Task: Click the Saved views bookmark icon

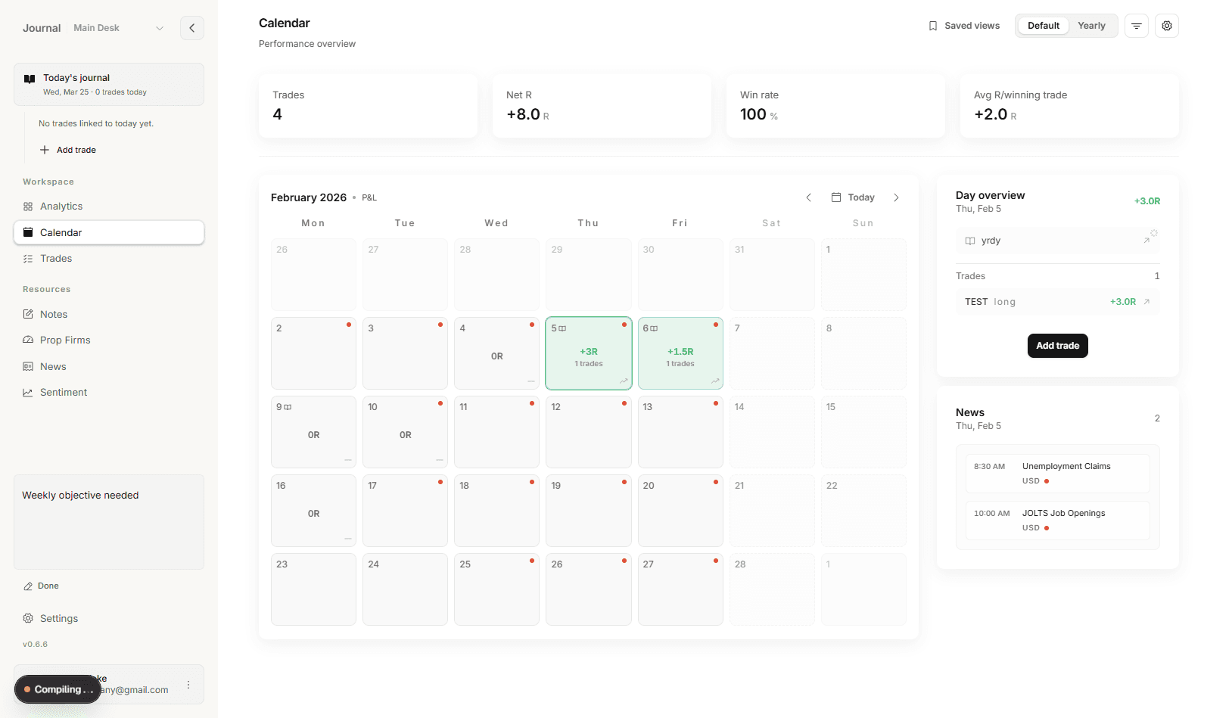Action: (932, 25)
